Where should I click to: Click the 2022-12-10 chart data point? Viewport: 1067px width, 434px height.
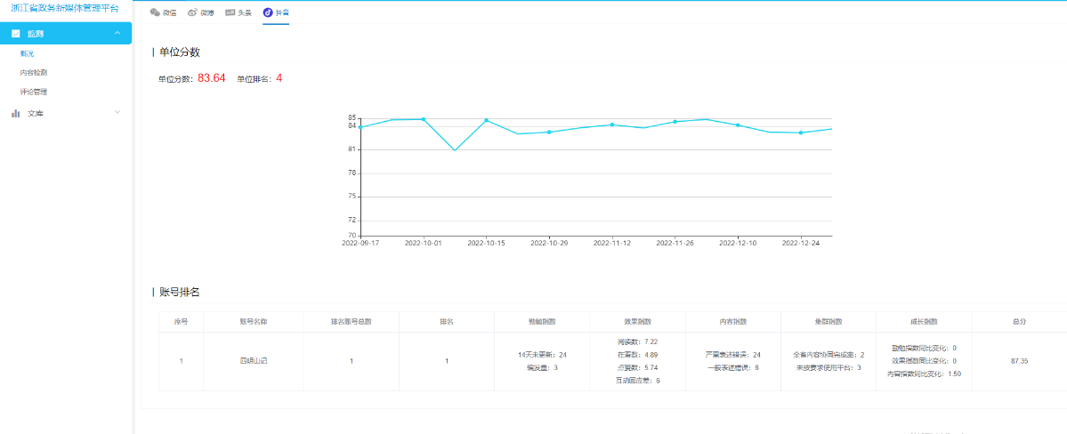pyautogui.click(x=739, y=125)
